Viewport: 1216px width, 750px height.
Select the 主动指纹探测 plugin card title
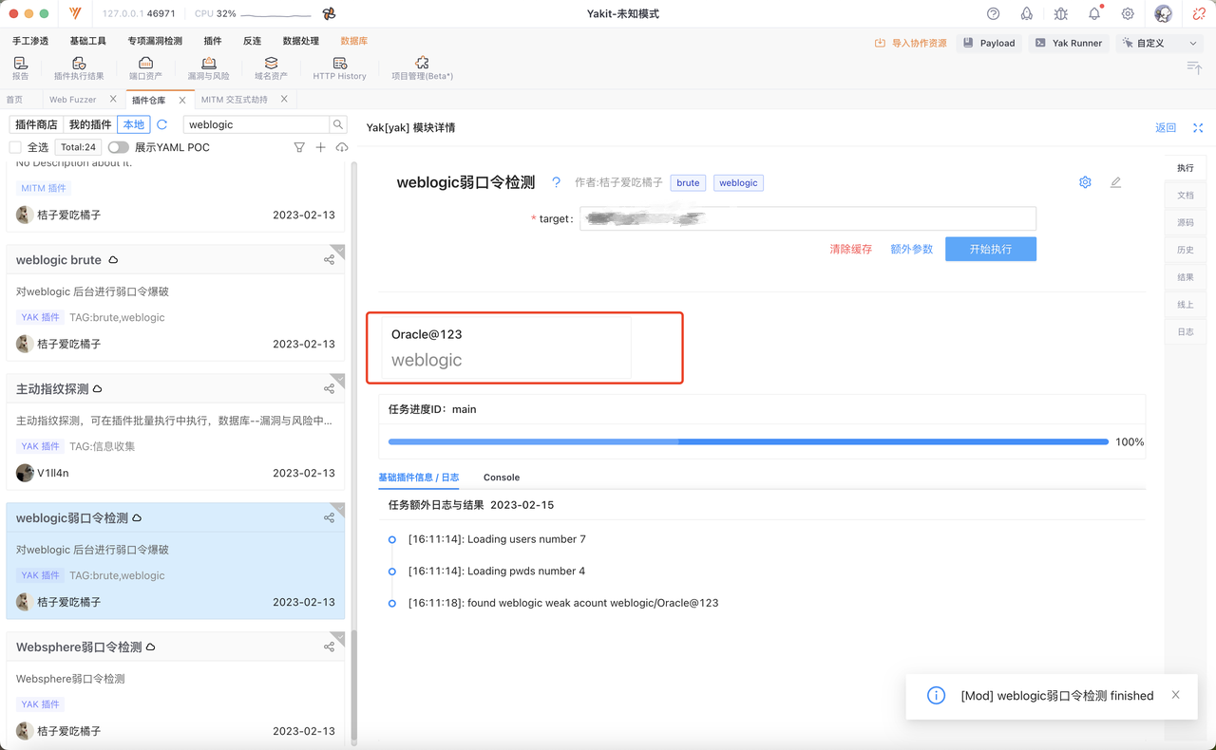[x=52, y=388]
